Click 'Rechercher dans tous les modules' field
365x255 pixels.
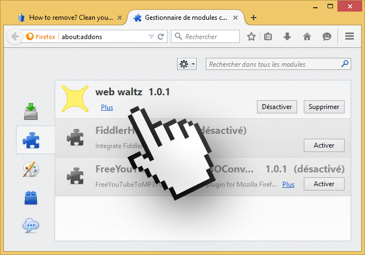[x=278, y=64]
